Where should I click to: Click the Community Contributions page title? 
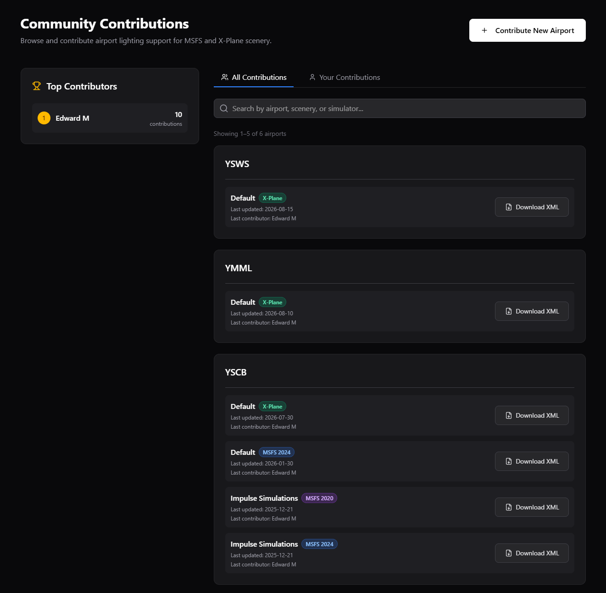[x=105, y=24]
